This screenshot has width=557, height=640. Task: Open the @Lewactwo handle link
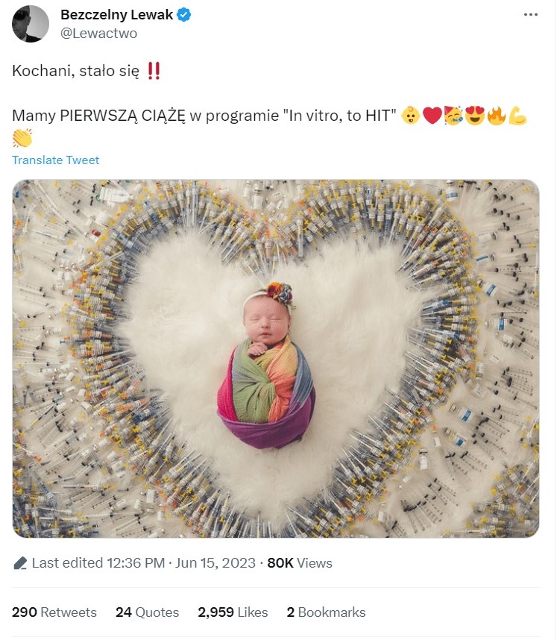98,34
